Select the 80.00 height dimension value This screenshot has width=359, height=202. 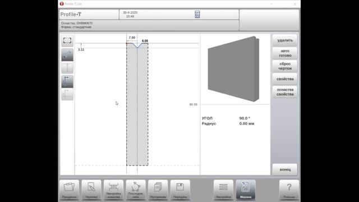[x=193, y=104]
